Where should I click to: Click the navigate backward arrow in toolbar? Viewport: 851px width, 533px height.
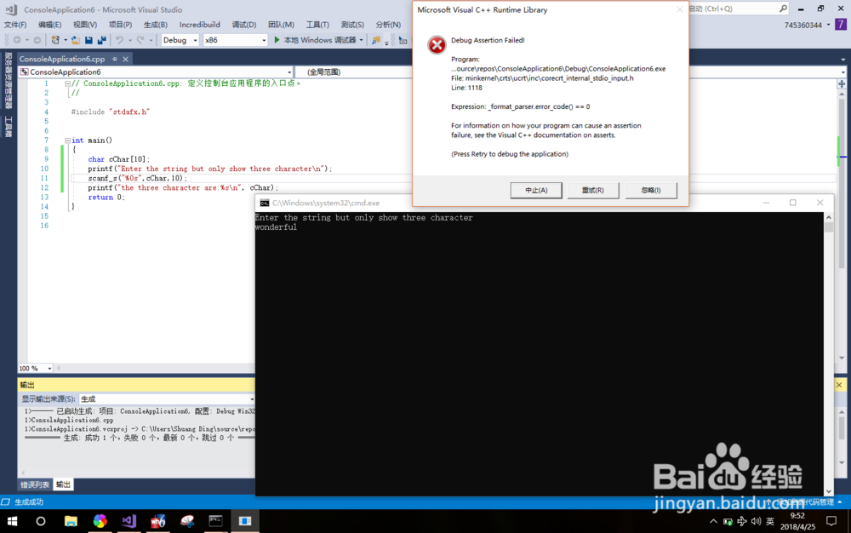pos(17,40)
